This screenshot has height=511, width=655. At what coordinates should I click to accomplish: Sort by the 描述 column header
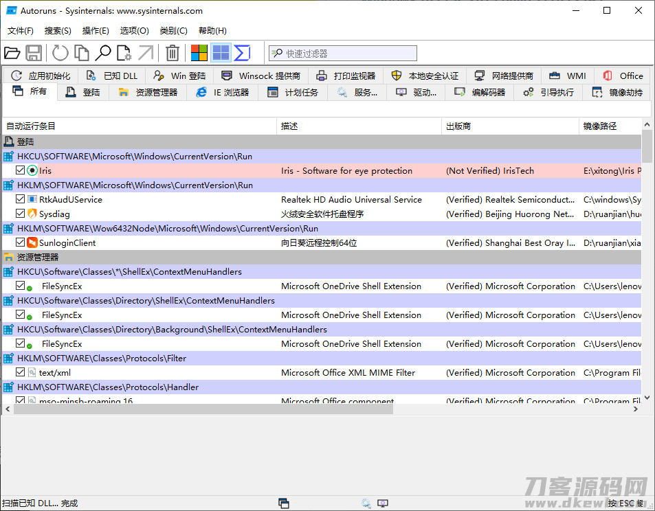coord(359,126)
